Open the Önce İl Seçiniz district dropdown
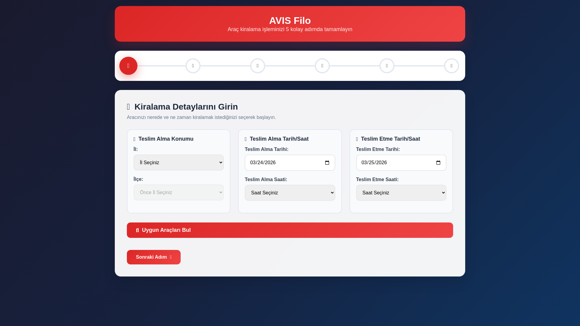The image size is (580, 326). 179,193
